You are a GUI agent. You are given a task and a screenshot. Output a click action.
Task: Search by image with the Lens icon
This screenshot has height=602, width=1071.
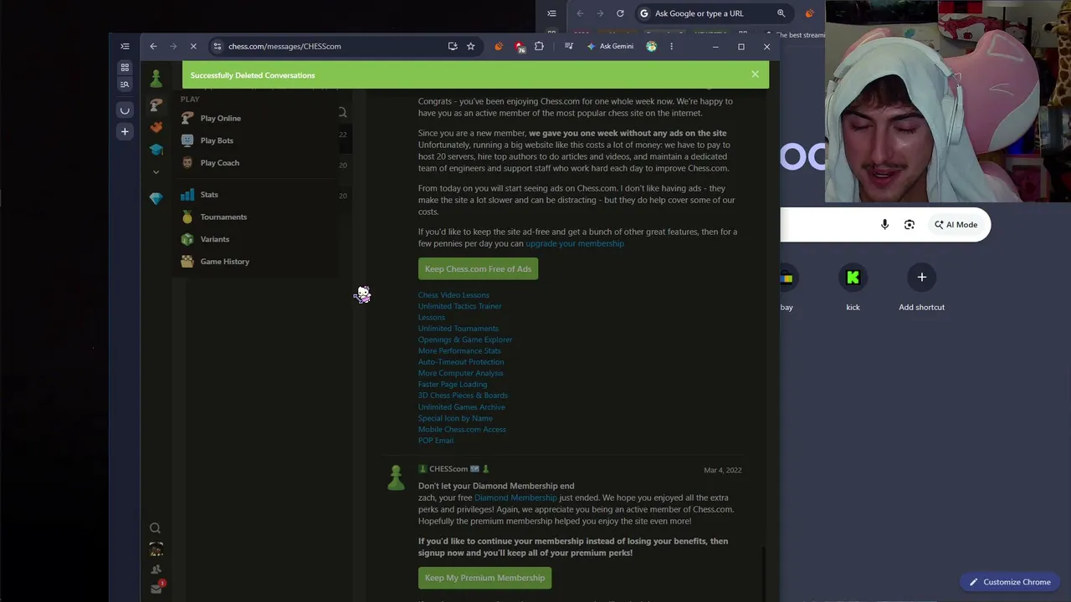coord(910,224)
